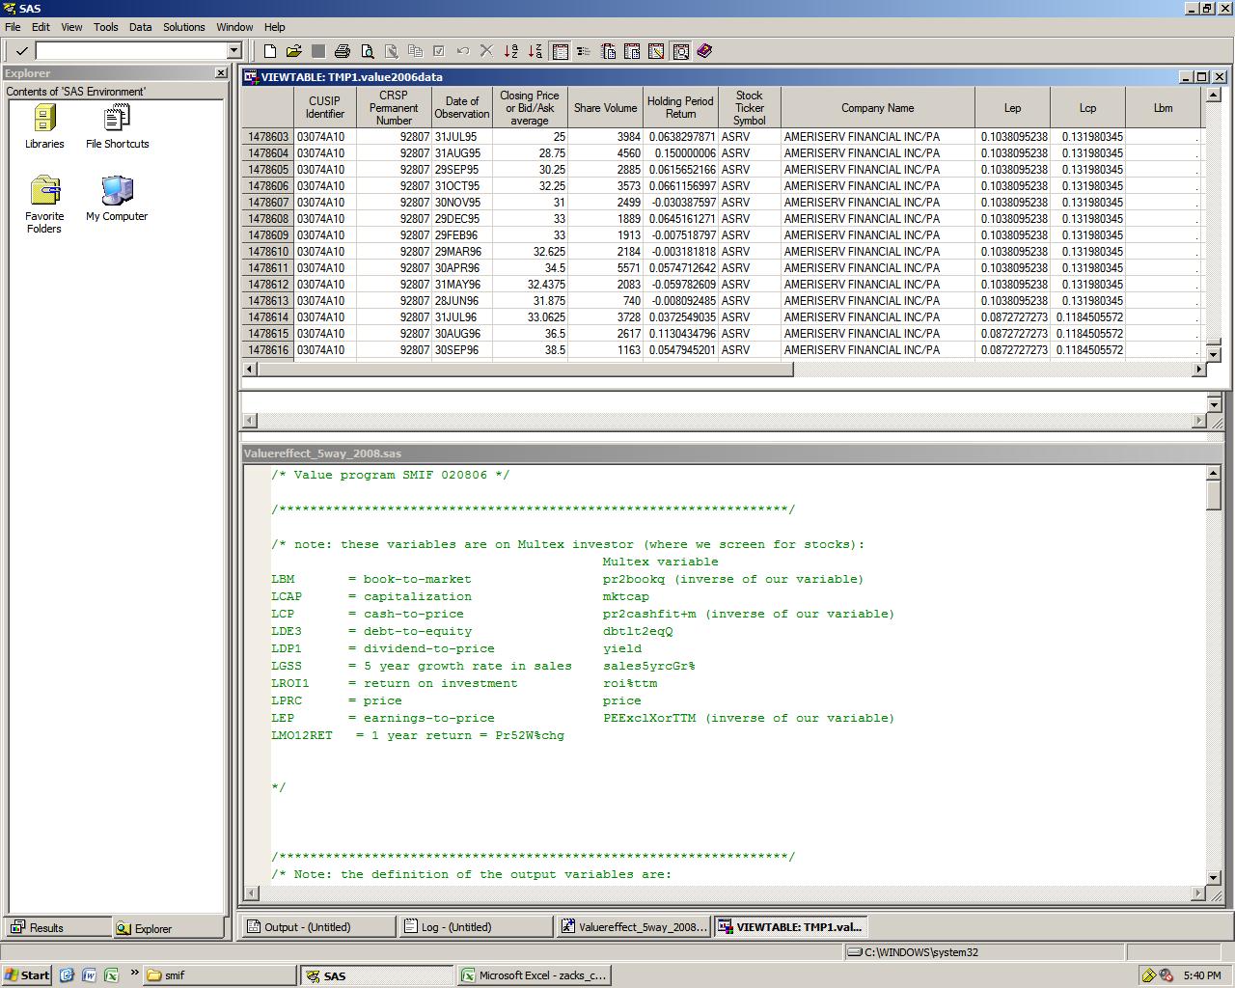
Task: Click the New document toolbar icon
Action: tap(270, 51)
